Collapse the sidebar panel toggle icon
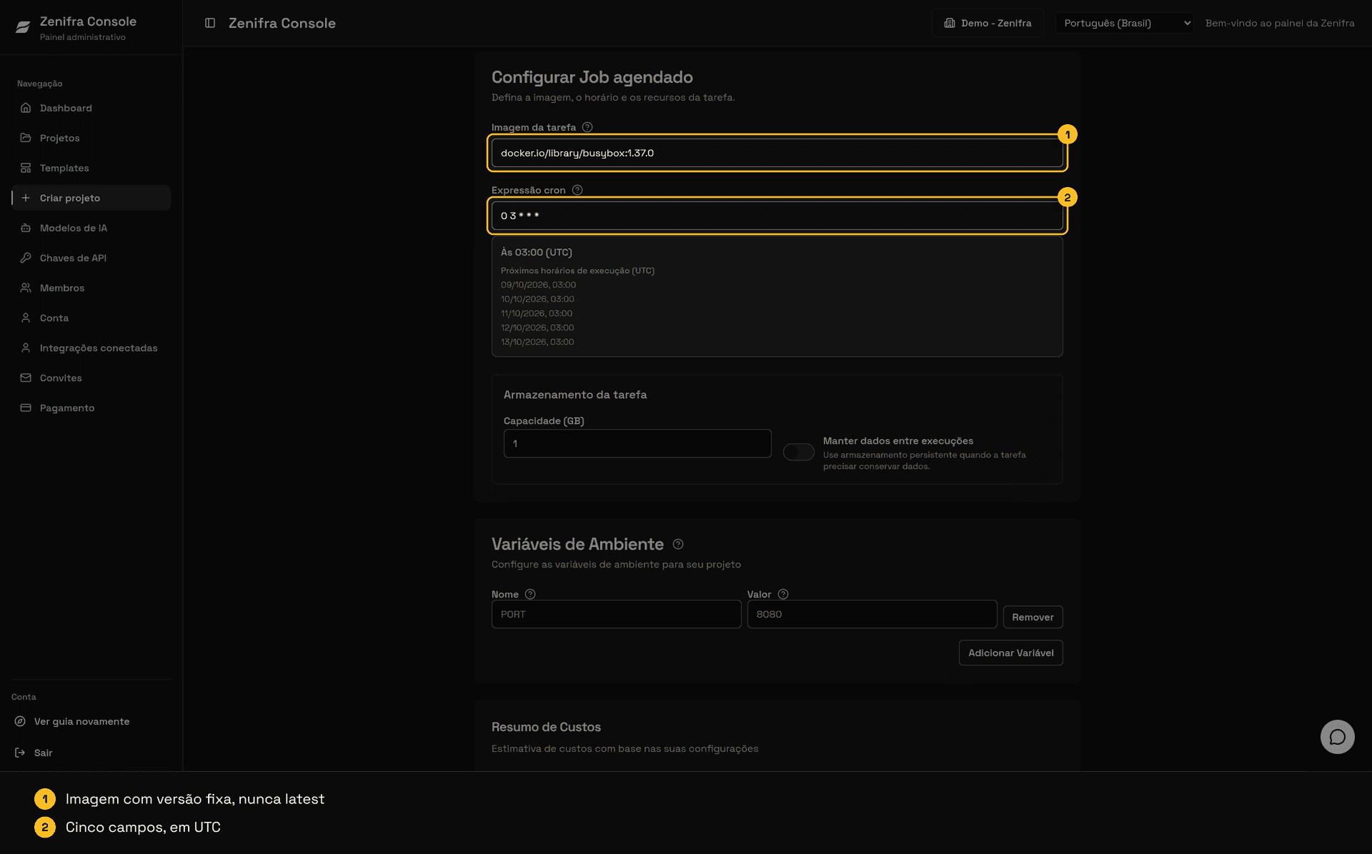The image size is (1372, 854). pos(210,23)
